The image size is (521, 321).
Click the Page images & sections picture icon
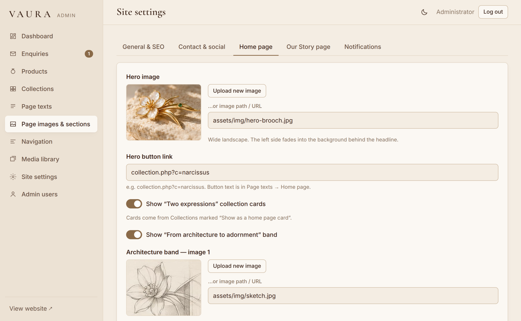pyautogui.click(x=13, y=124)
